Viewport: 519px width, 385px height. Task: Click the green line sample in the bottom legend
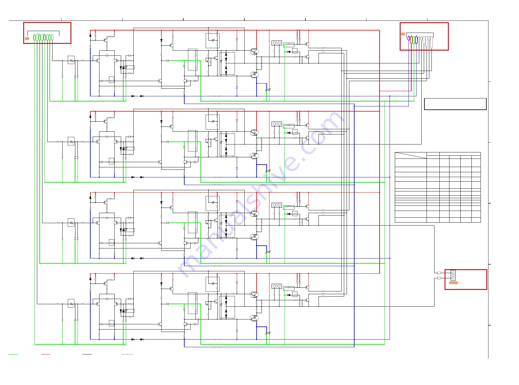point(13,355)
